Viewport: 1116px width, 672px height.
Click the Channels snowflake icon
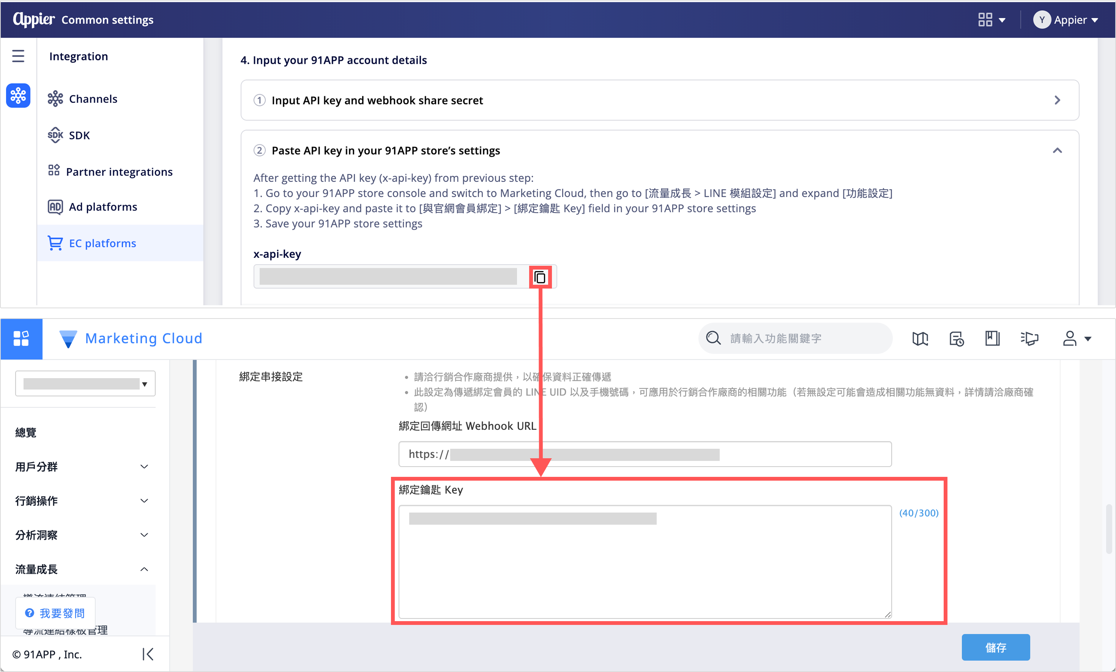pyautogui.click(x=55, y=99)
